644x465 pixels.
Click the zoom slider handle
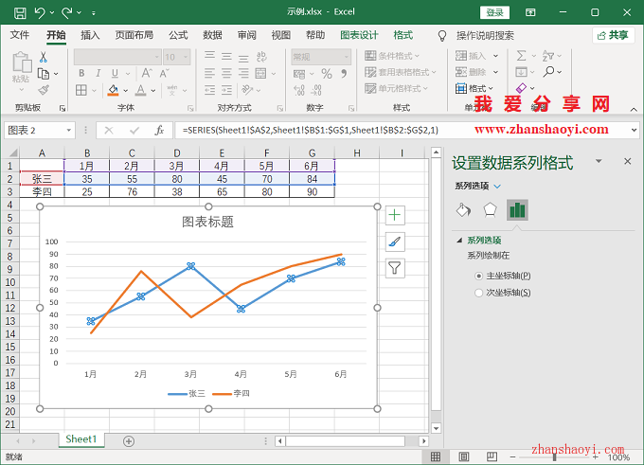click(554, 456)
